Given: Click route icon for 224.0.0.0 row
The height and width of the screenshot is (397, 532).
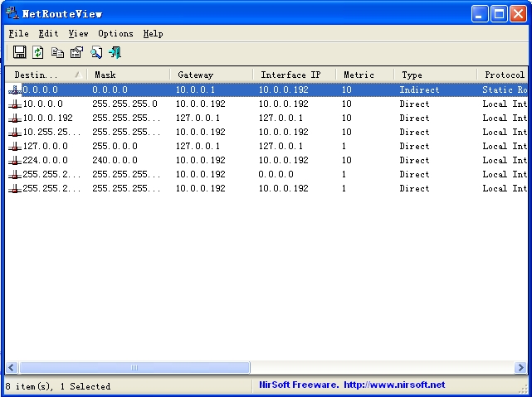Looking at the screenshot, I should click(15, 160).
